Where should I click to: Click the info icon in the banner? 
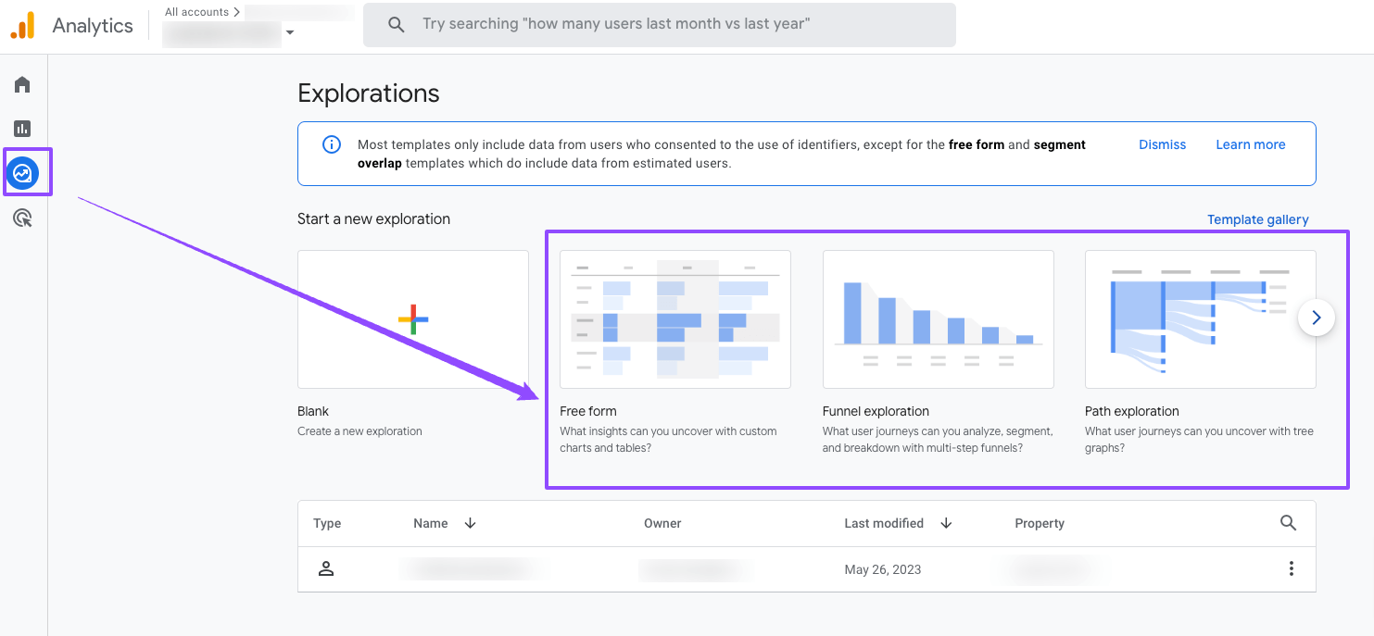(x=331, y=144)
